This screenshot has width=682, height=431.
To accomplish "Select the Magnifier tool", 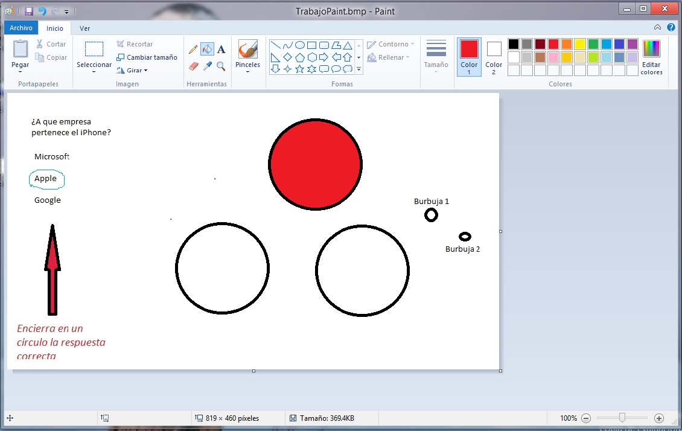I will 221,66.
